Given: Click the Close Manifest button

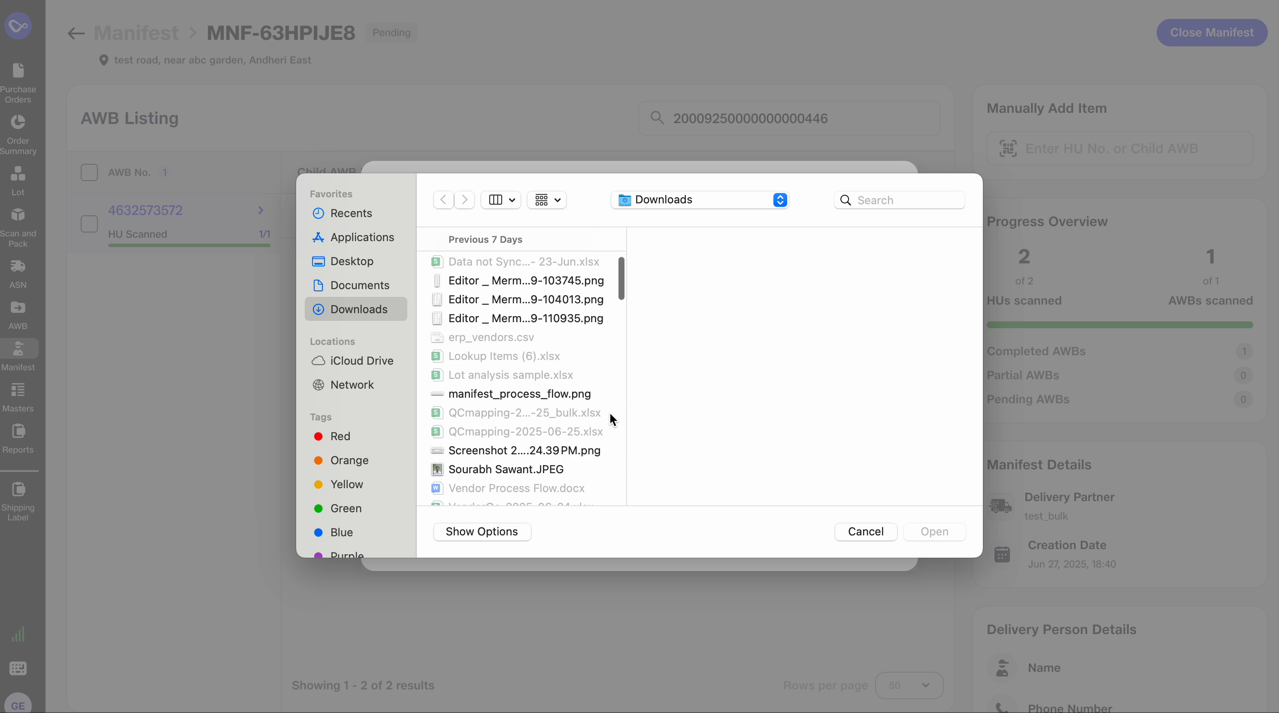Looking at the screenshot, I should click(x=1212, y=32).
